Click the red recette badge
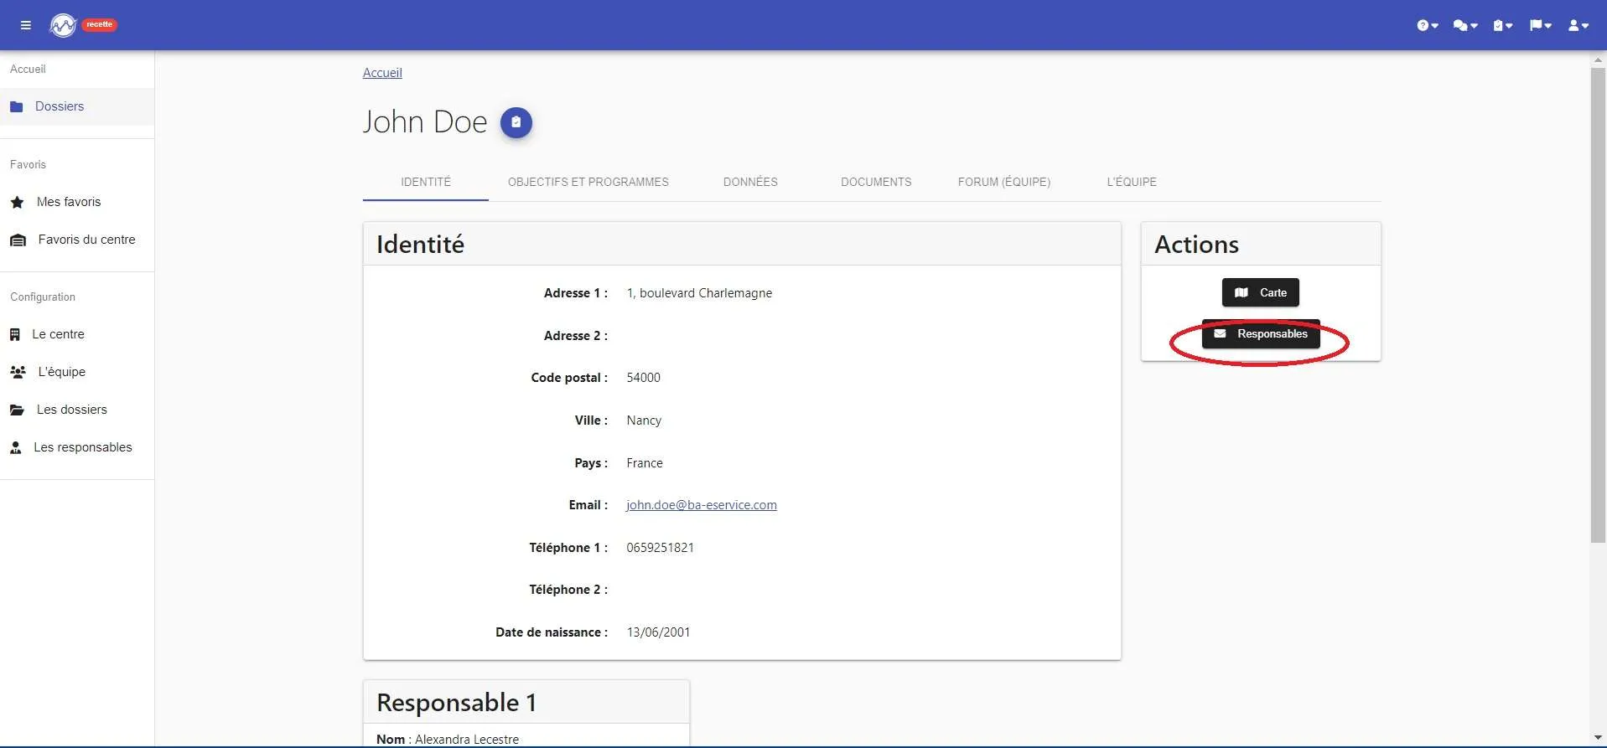1607x748 pixels. (x=100, y=24)
